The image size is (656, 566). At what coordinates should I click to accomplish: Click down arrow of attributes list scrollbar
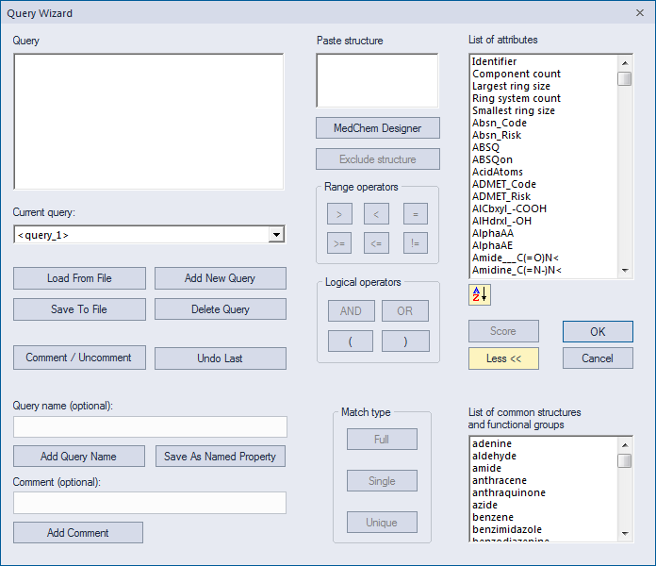pos(625,271)
